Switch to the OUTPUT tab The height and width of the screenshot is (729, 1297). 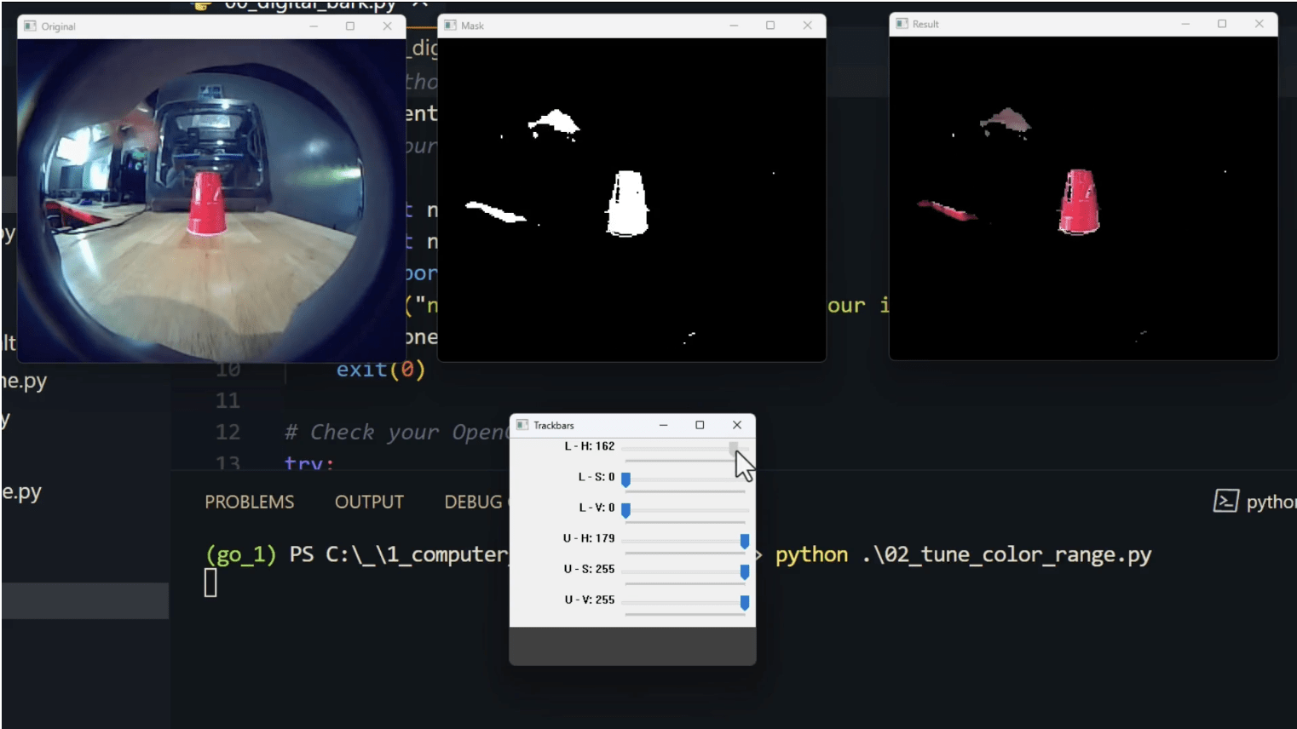(x=369, y=502)
